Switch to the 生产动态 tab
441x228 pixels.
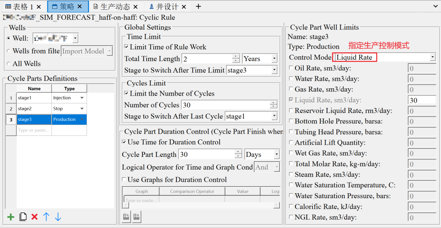click(115, 7)
